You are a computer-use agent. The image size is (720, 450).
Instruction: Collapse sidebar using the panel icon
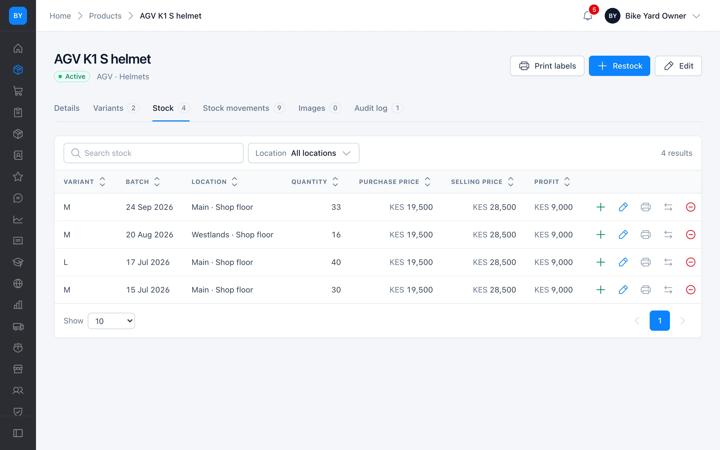18,433
